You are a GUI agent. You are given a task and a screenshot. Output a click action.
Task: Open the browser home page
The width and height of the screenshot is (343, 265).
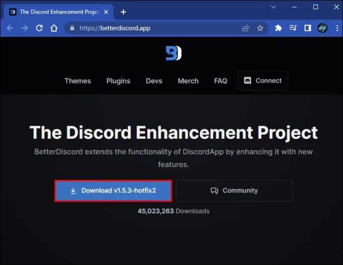[x=54, y=28]
